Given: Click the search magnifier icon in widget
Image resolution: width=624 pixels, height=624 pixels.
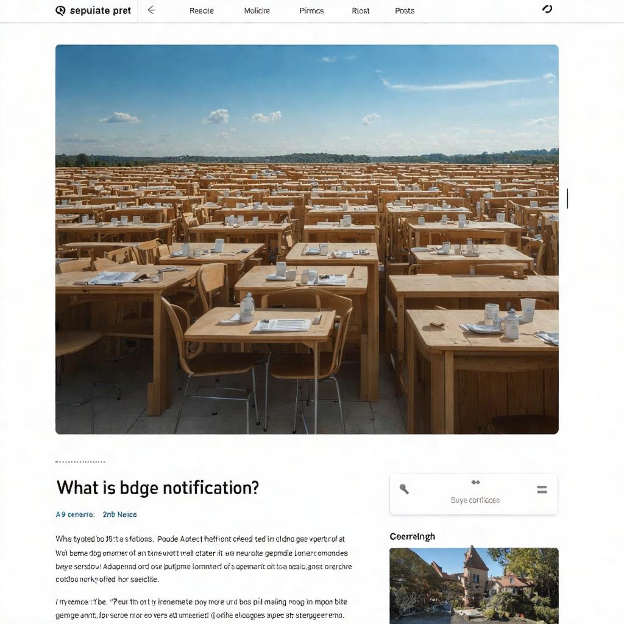Looking at the screenshot, I should click(x=404, y=489).
